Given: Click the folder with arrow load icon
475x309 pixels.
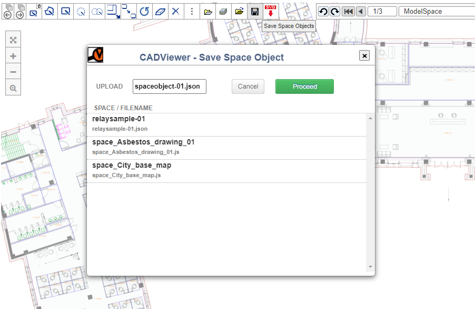Looking at the screenshot, I should click(239, 12).
